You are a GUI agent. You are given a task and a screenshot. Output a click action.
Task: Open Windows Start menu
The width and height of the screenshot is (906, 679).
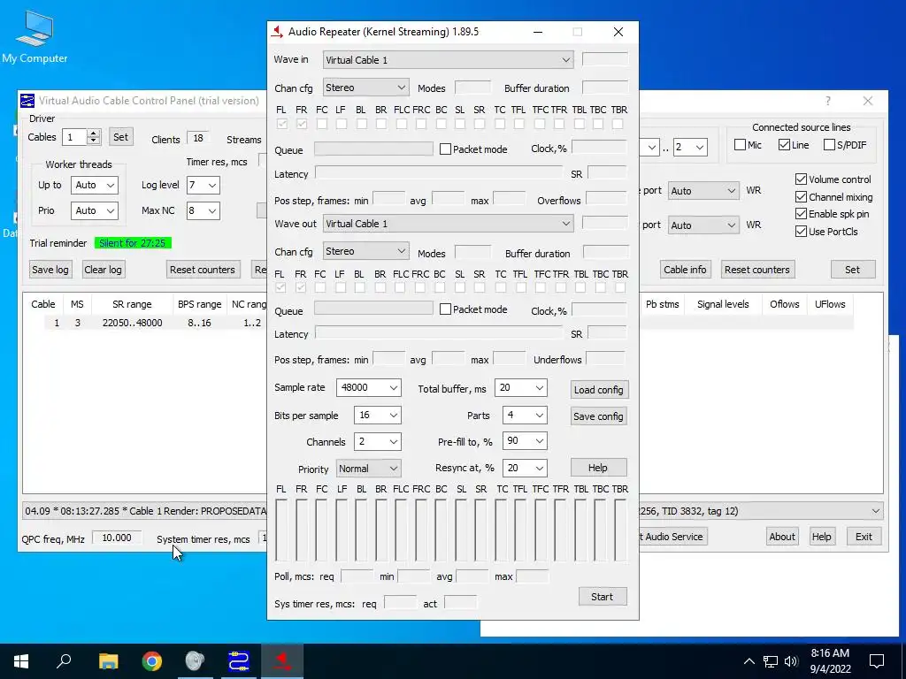(x=21, y=660)
